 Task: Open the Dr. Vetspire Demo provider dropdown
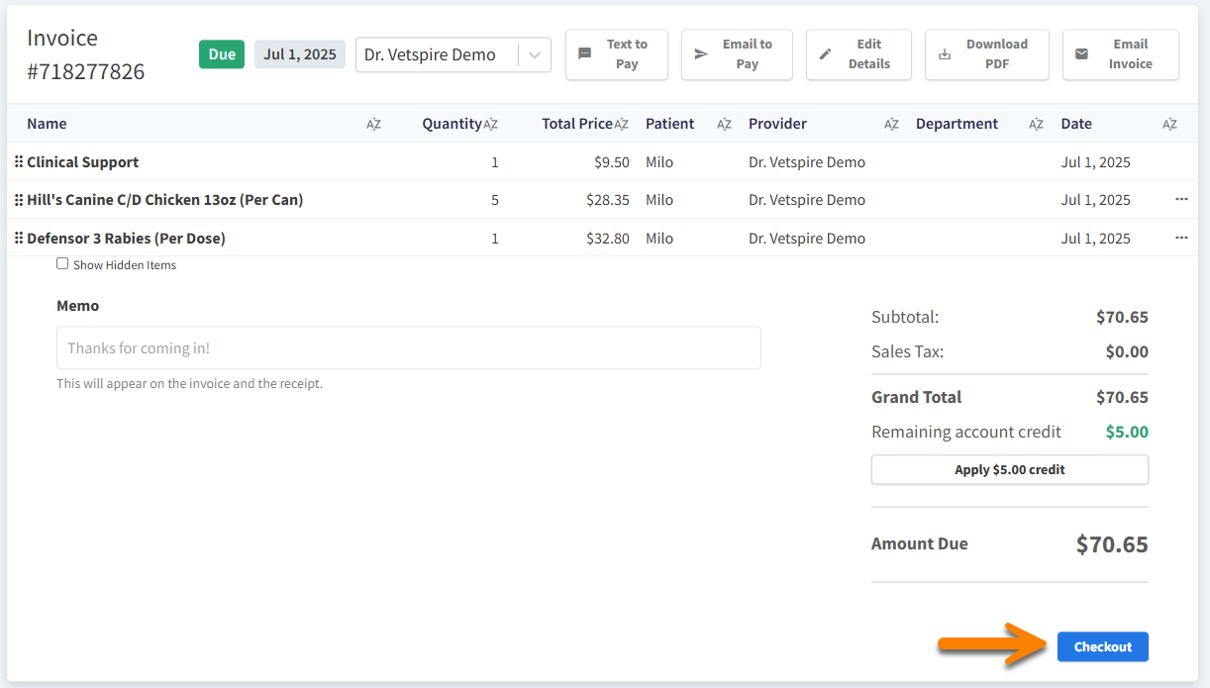coord(533,54)
